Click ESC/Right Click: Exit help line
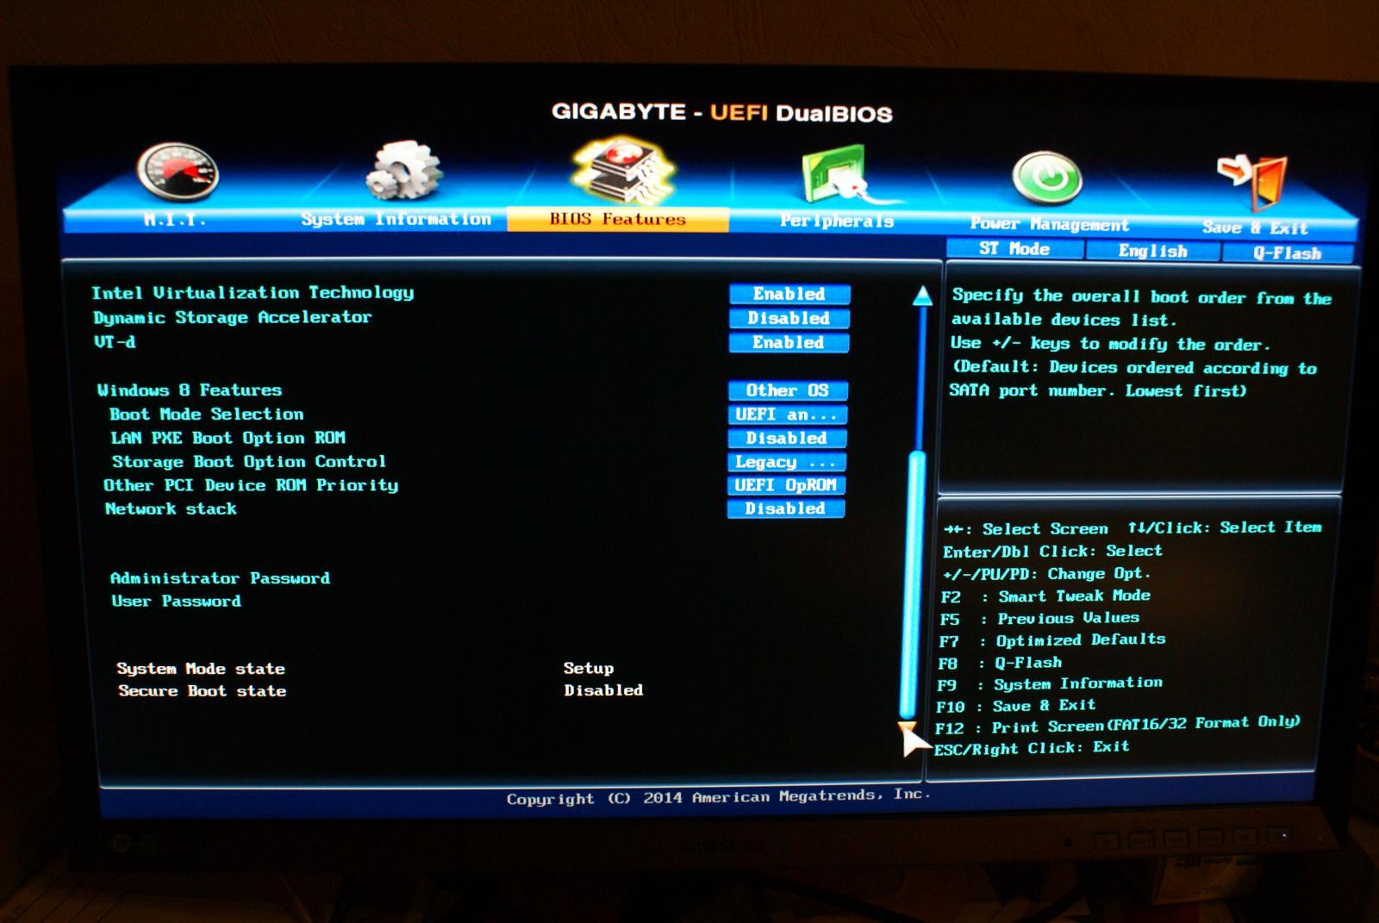Screen dimensions: 1379x923 pyautogui.click(x=1032, y=747)
